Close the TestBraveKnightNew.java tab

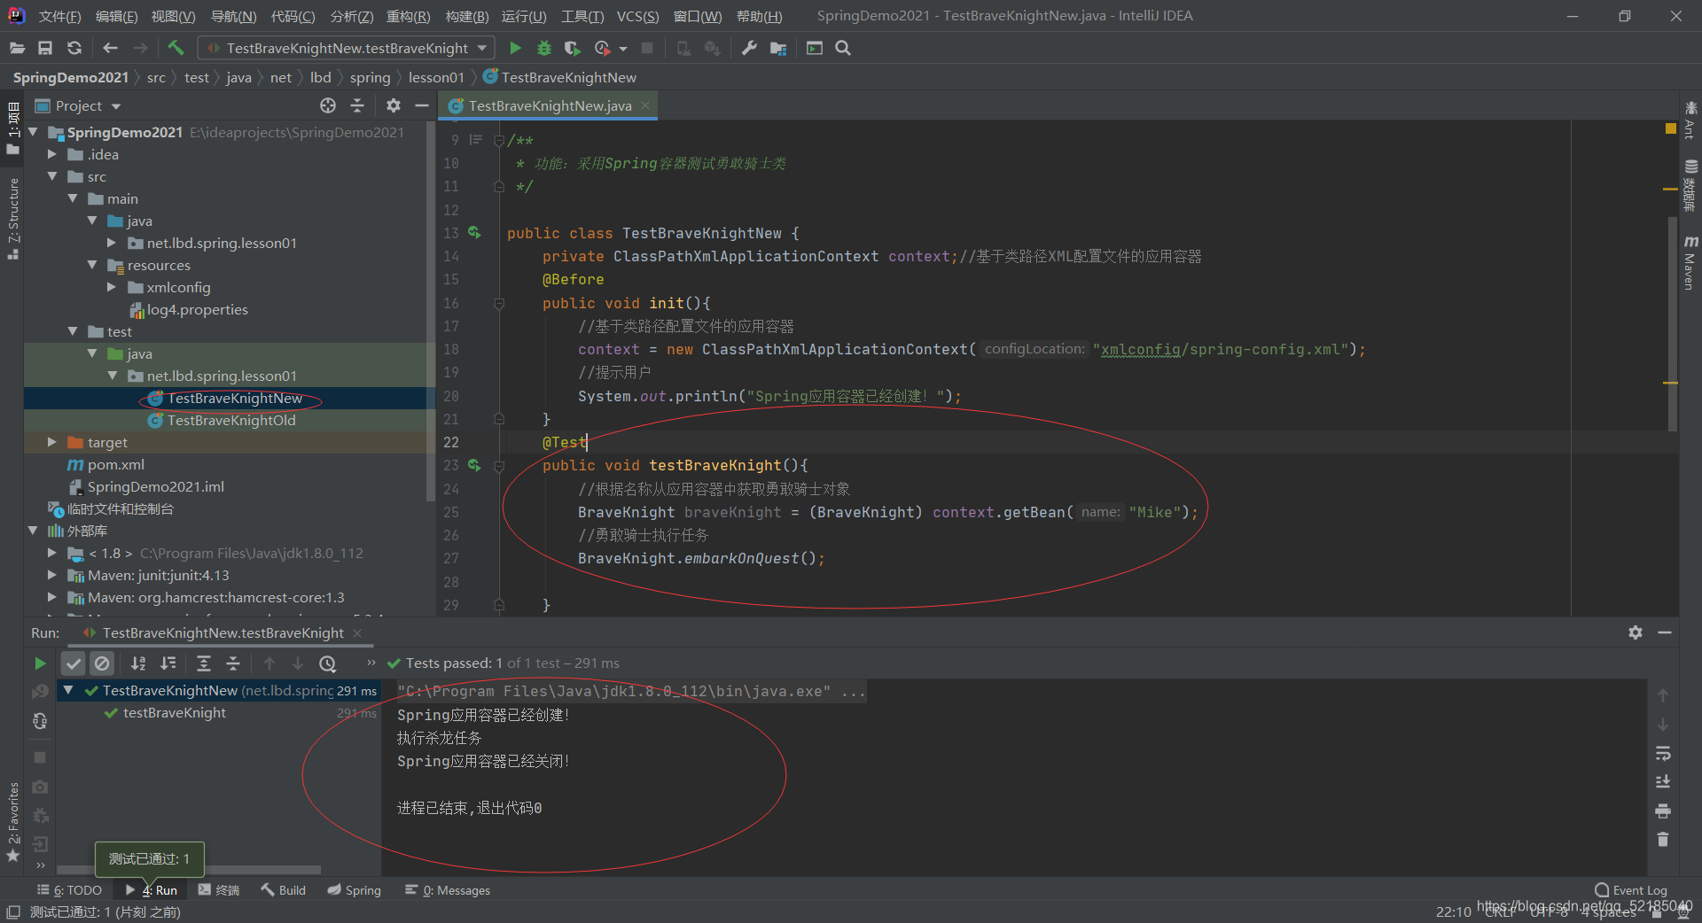(x=645, y=105)
